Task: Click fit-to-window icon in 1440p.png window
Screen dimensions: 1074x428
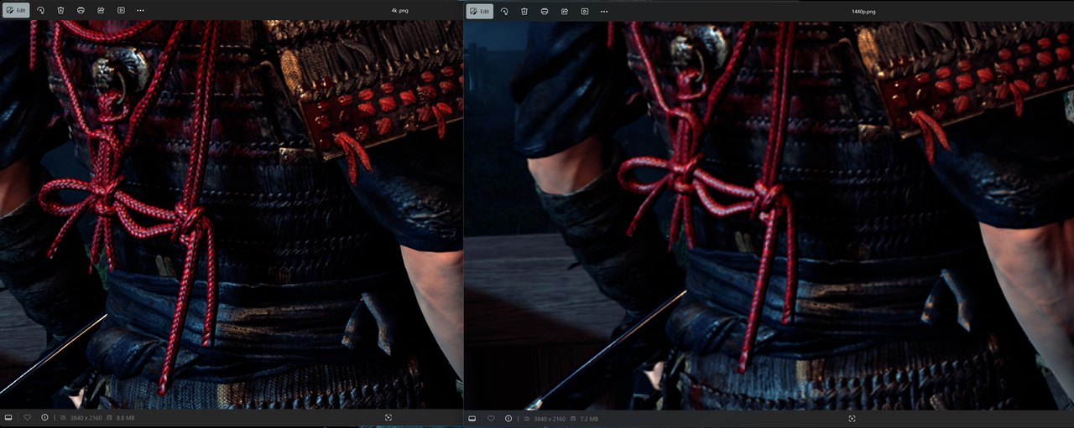Action: click(x=852, y=418)
